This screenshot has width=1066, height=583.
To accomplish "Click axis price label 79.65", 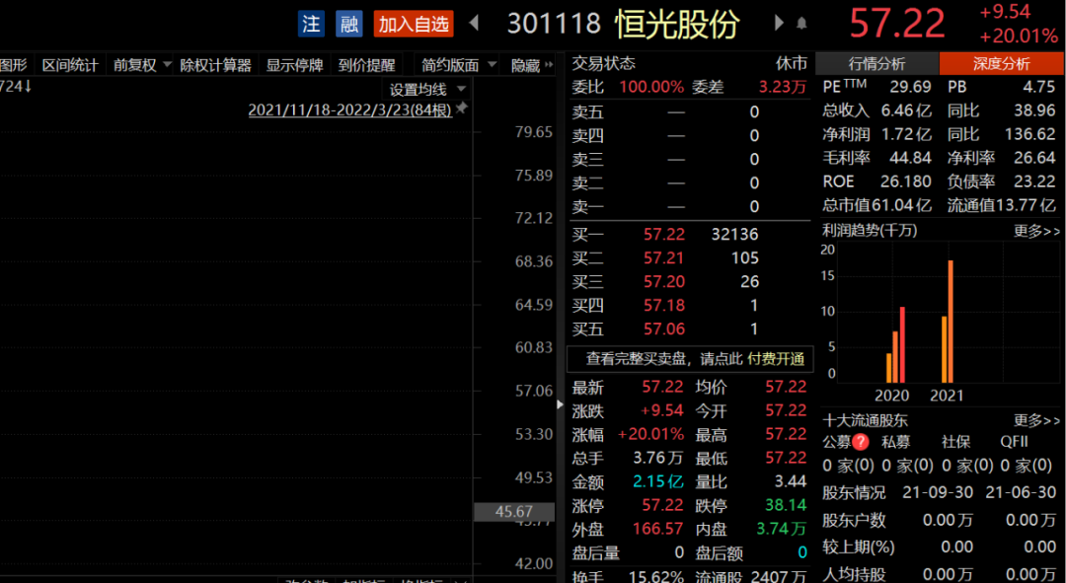I will pos(534,132).
